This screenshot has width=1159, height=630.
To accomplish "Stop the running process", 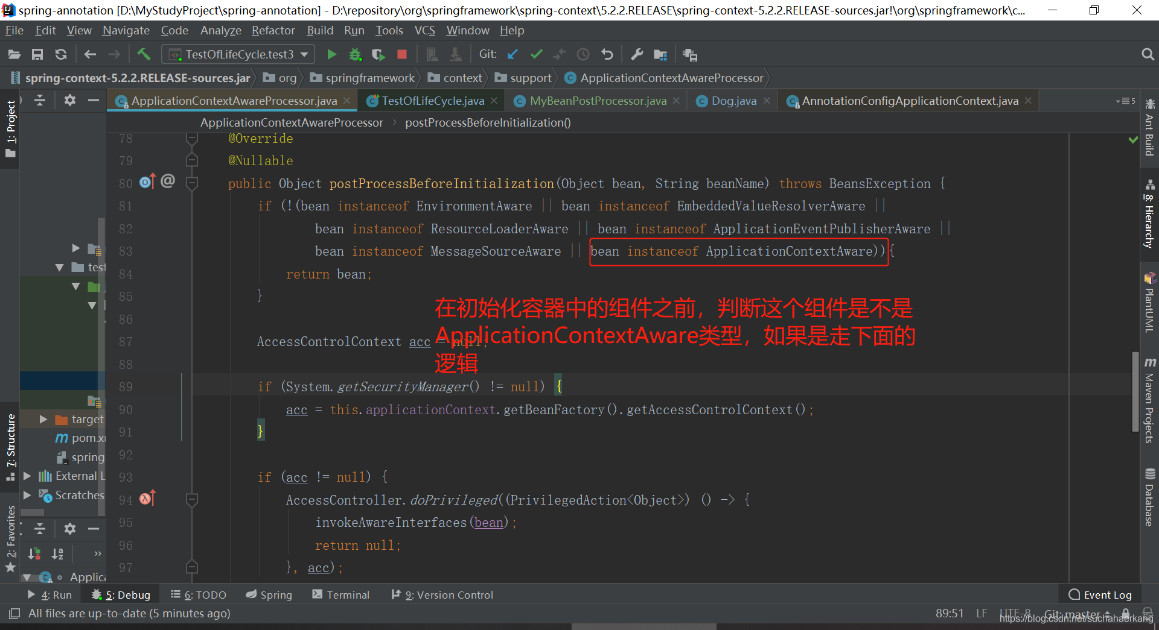I will click(402, 55).
